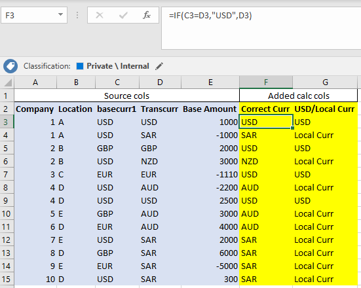This screenshot has height=288, width=361.
Task: Click the formula bar text field
Action: (261, 28)
